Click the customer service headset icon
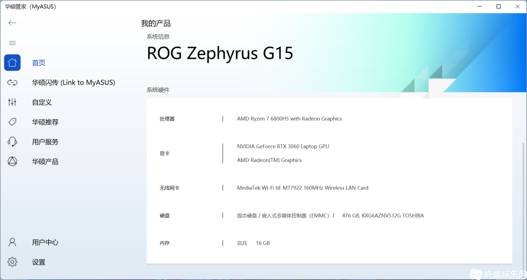 click(12, 142)
